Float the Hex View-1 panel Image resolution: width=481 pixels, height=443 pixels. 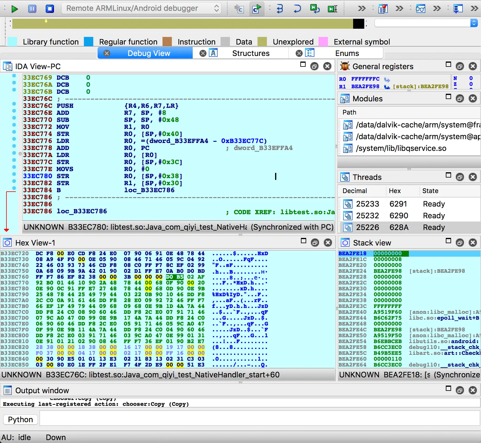(315, 243)
